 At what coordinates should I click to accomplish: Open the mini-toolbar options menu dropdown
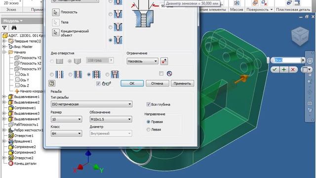[x=306, y=70]
